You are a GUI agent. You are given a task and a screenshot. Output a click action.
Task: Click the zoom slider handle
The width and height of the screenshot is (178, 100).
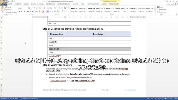pos(165,99)
